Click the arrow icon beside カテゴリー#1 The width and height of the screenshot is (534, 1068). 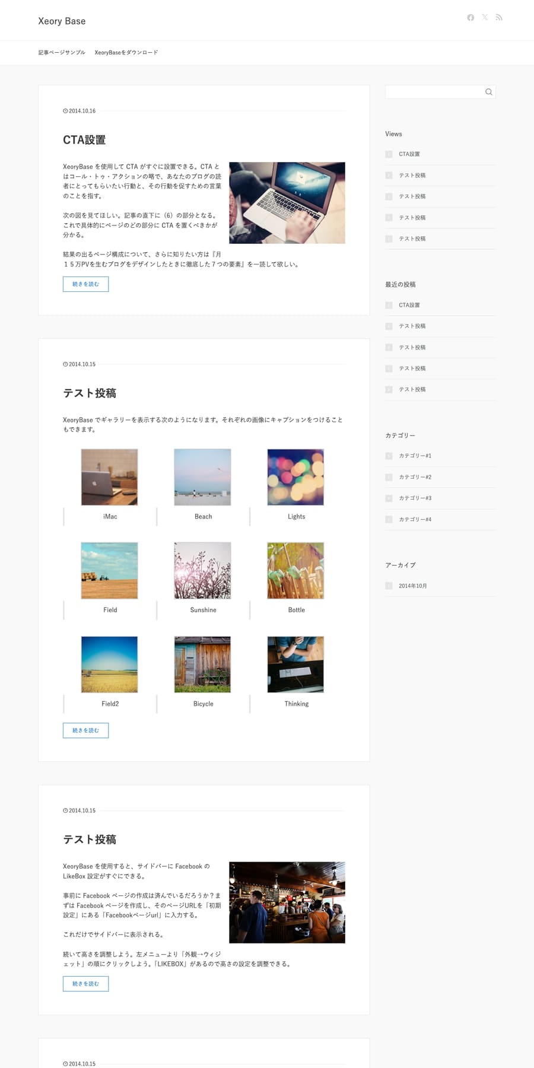(389, 456)
